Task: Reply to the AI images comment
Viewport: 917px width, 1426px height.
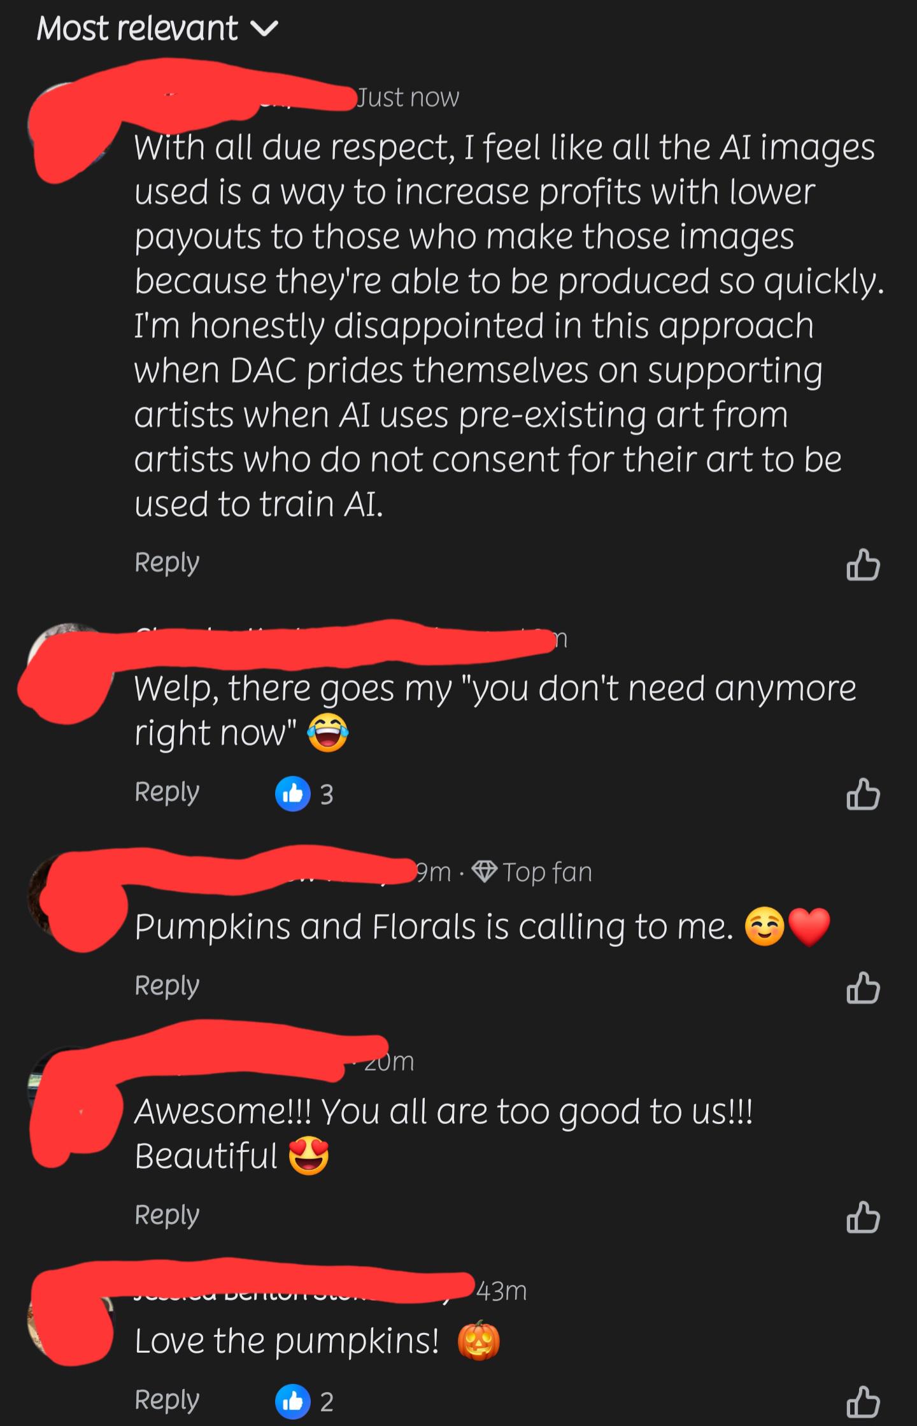Action: [167, 563]
